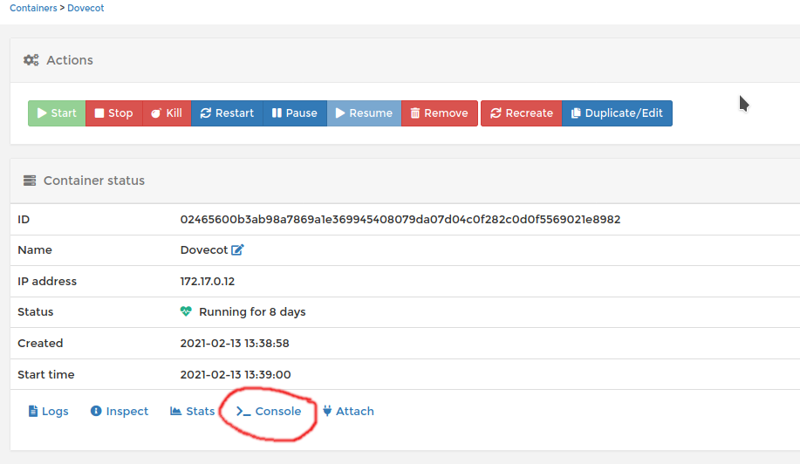The height and width of the screenshot is (464, 800).
Task: Open the container Console
Action: click(x=269, y=411)
